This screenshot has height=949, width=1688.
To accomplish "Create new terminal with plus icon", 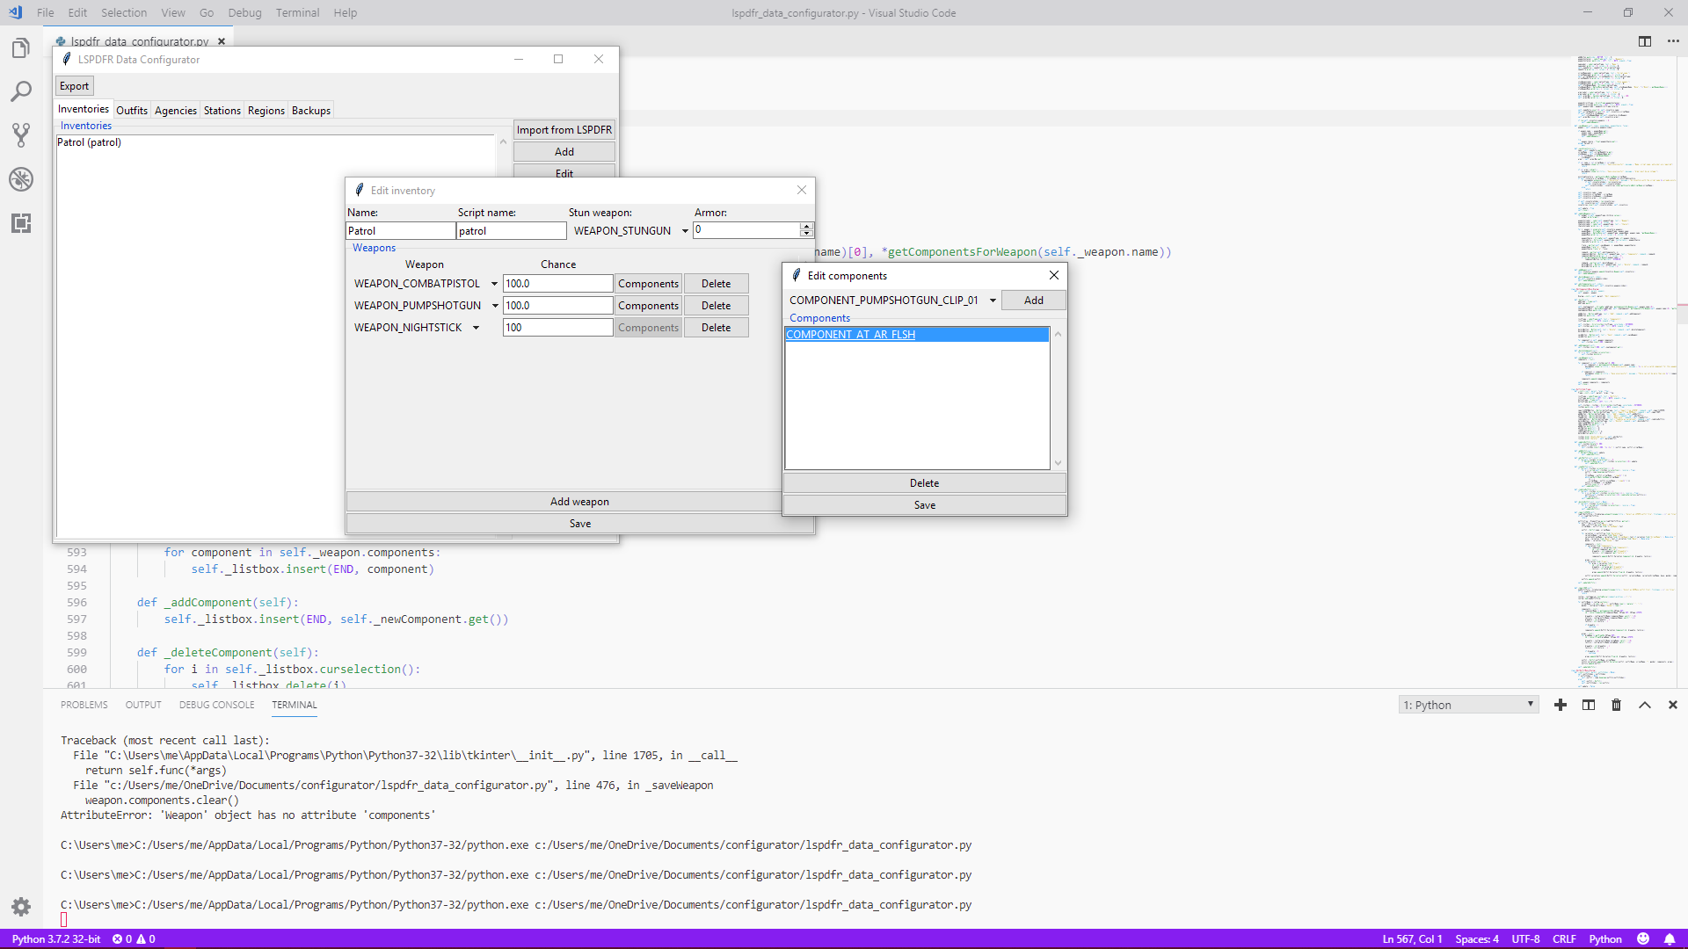I will (1561, 705).
